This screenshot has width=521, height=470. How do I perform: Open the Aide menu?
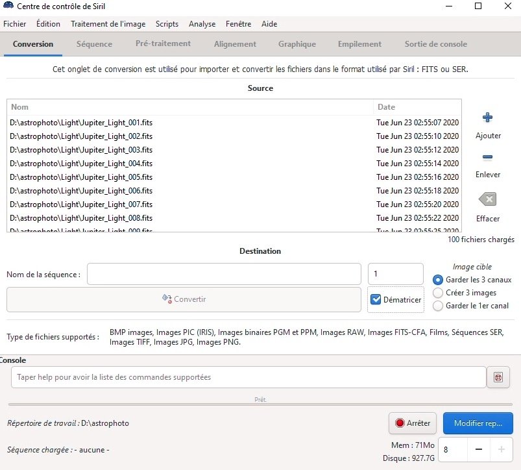269,24
